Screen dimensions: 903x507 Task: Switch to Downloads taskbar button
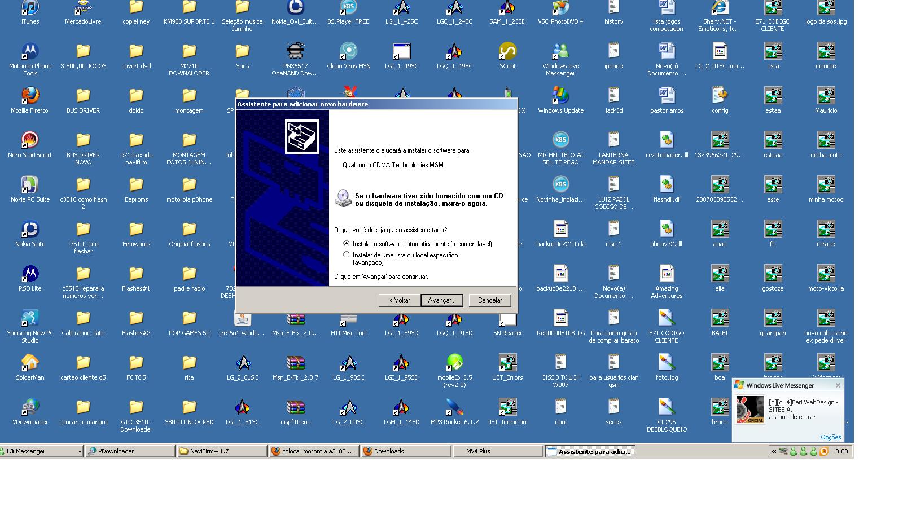406,451
